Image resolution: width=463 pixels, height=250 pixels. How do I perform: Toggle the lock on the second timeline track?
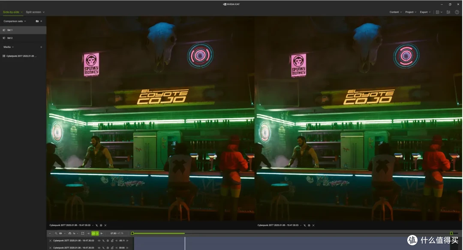112,248
